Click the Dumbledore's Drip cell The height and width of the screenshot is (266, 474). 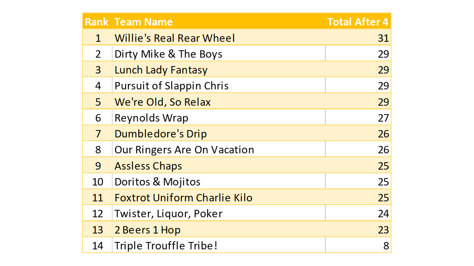click(x=161, y=134)
